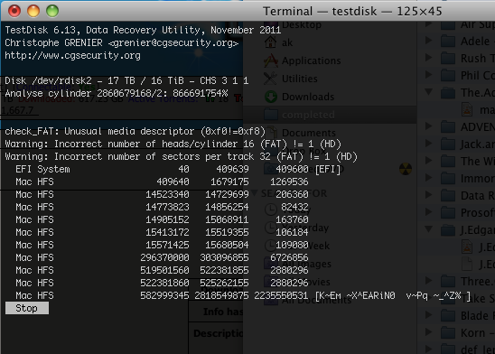Viewport: 495px width, 354px height.
Task: Select the ma file icon under The.Ad
Action: [467, 109]
